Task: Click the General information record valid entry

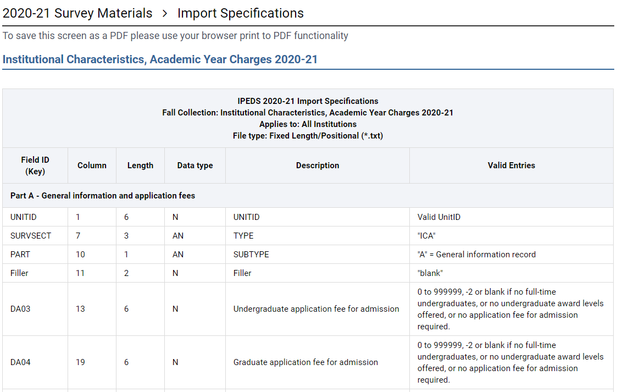Action: 476,255
